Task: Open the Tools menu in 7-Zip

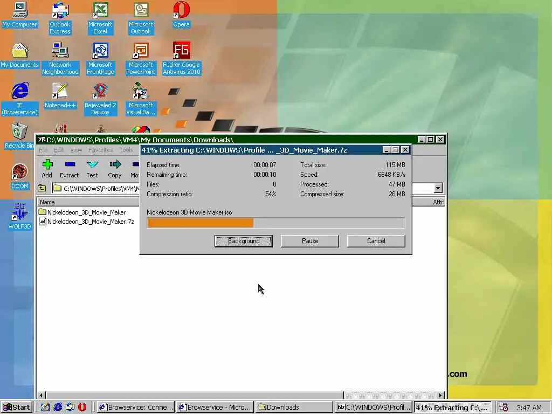Action: [x=126, y=150]
